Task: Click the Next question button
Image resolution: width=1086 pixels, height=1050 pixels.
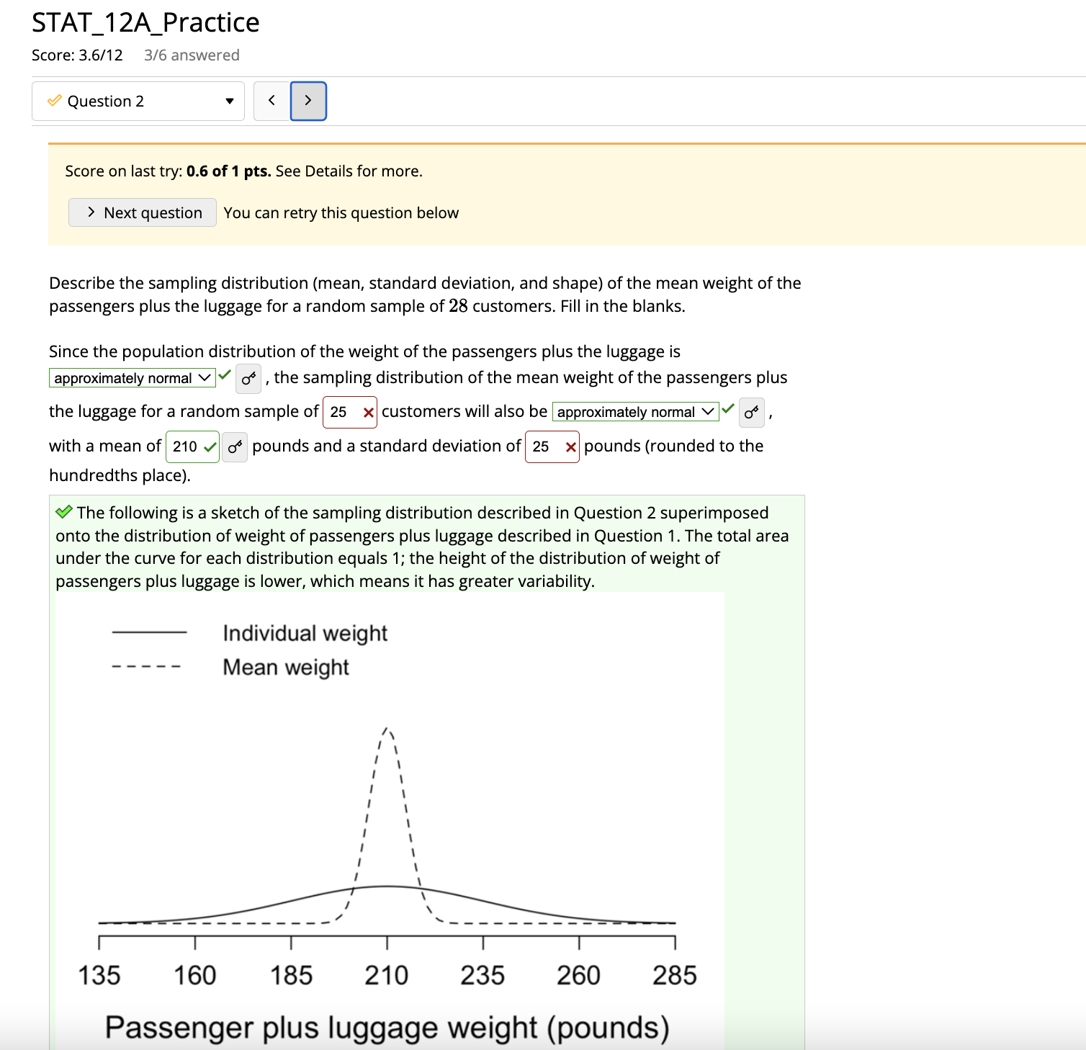Action: point(142,212)
